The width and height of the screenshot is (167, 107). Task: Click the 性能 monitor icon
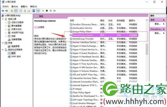pyautogui.click(x=9, y=36)
